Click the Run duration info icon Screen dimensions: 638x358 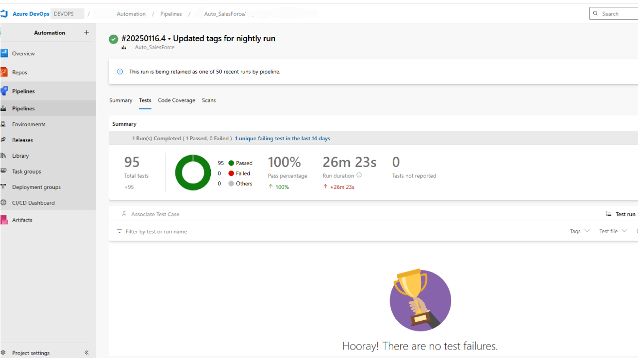click(x=359, y=175)
